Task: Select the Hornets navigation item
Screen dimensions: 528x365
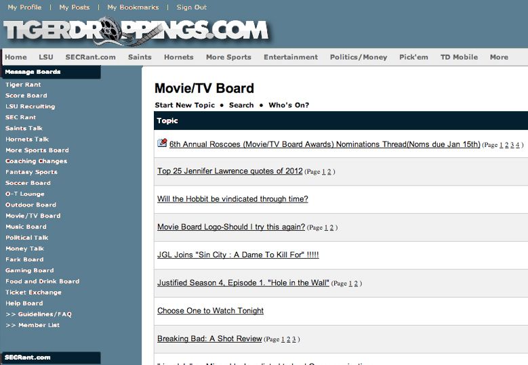Action: (x=179, y=57)
